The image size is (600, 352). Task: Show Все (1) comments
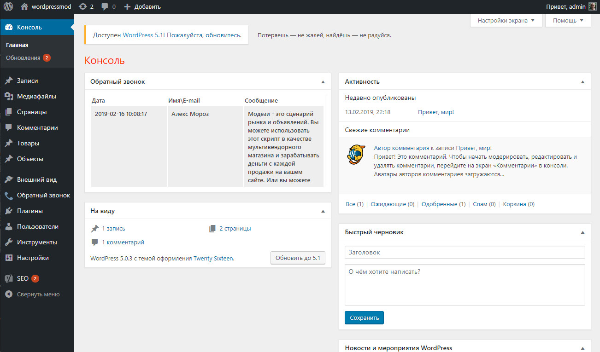tap(354, 204)
